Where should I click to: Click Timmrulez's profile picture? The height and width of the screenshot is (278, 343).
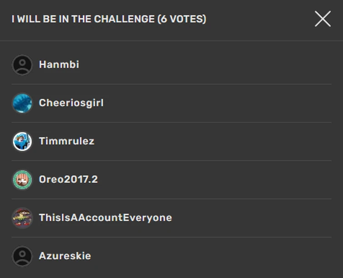point(22,142)
